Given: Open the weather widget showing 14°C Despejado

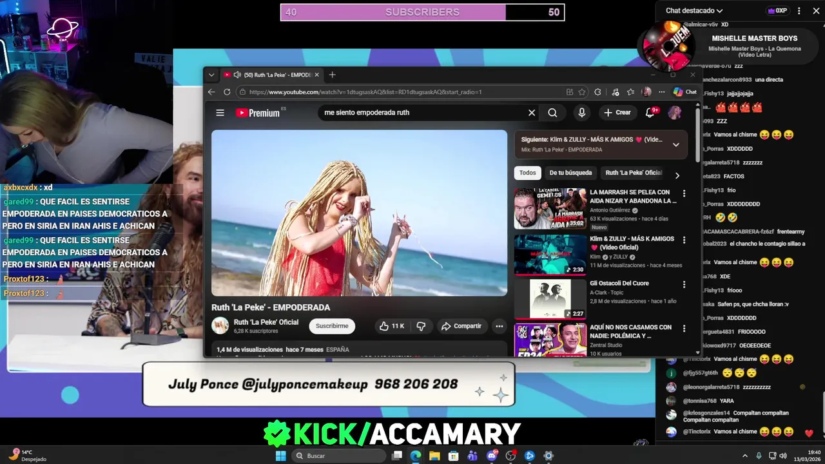Looking at the screenshot, I should point(28,456).
